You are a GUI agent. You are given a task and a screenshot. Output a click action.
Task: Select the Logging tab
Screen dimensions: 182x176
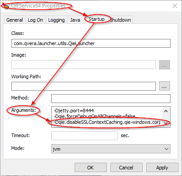coord(57,20)
